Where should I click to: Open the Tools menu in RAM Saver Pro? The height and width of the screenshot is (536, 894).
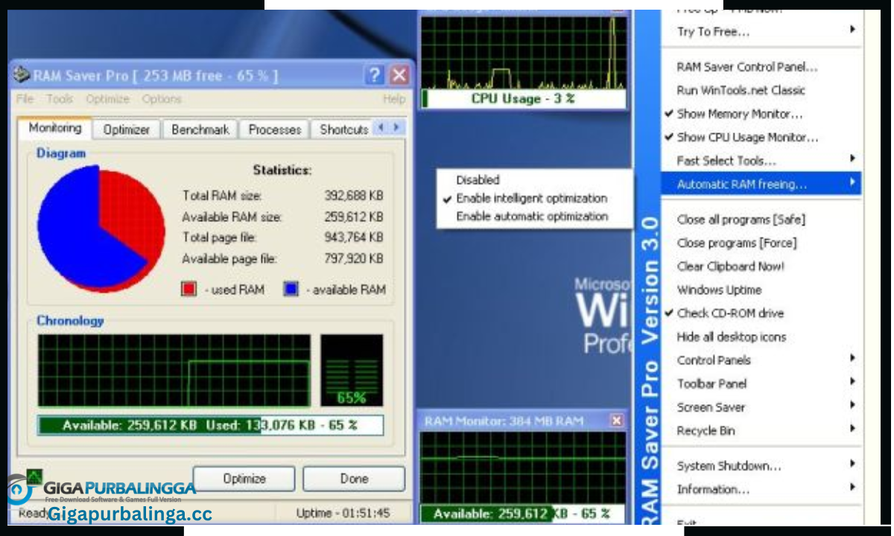60,99
